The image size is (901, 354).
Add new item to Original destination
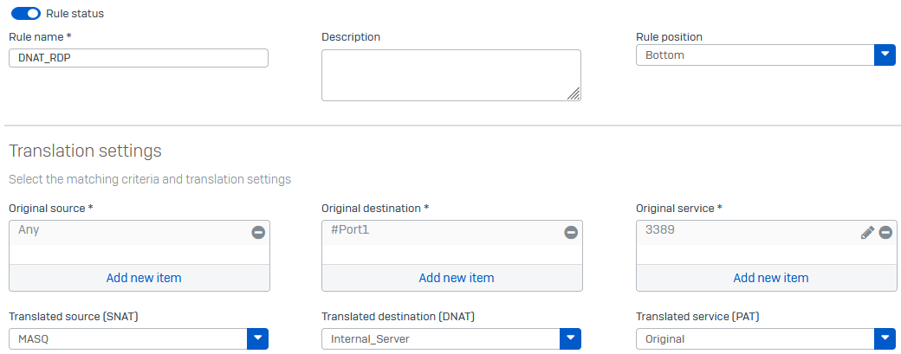[x=457, y=278]
